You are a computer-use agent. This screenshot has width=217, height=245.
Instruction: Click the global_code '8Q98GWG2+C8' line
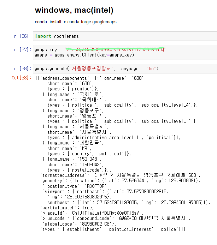pyautogui.click(x=80, y=224)
